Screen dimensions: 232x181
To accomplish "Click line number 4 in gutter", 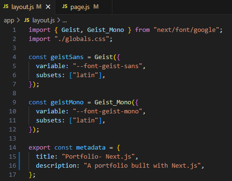I will (14, 57).
